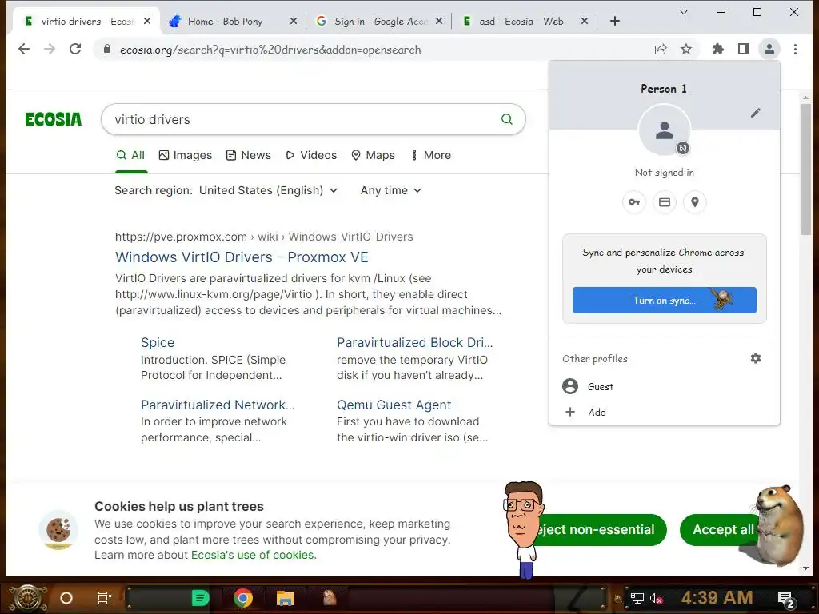Expand the Any time filter dropdown
The image size is (819, 614).
point(390,190)
